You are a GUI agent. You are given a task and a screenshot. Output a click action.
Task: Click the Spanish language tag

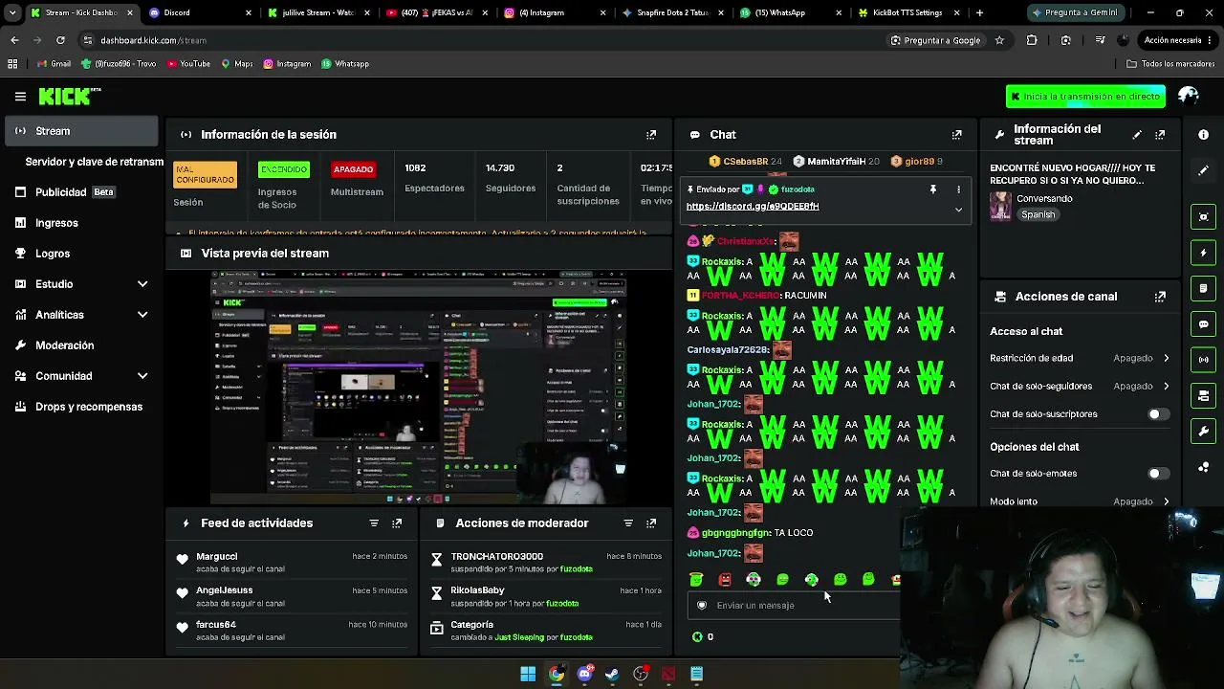[x=1038, y=214]
